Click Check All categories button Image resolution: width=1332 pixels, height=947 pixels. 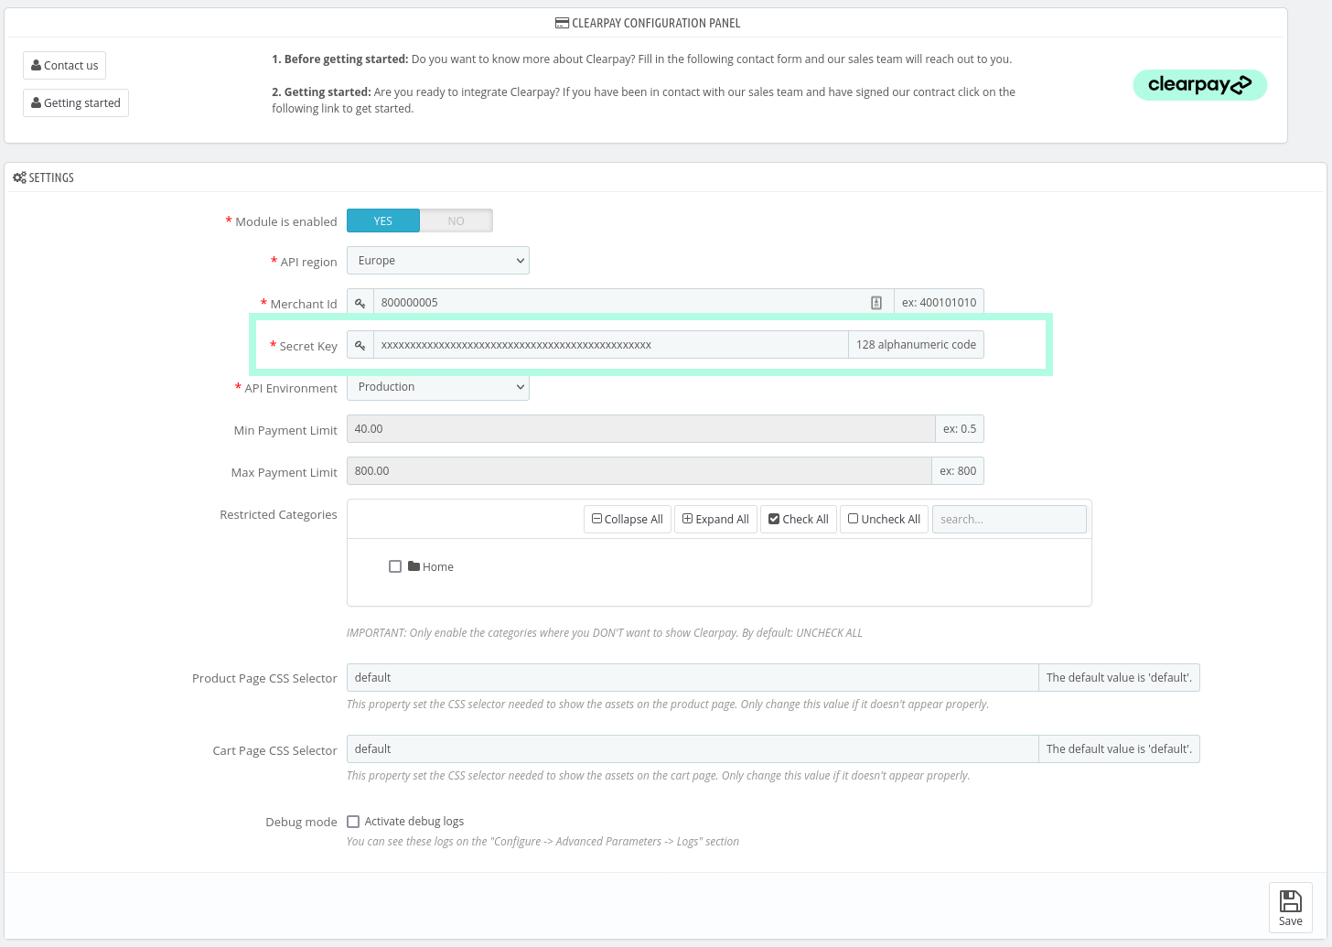pos(799,519)
